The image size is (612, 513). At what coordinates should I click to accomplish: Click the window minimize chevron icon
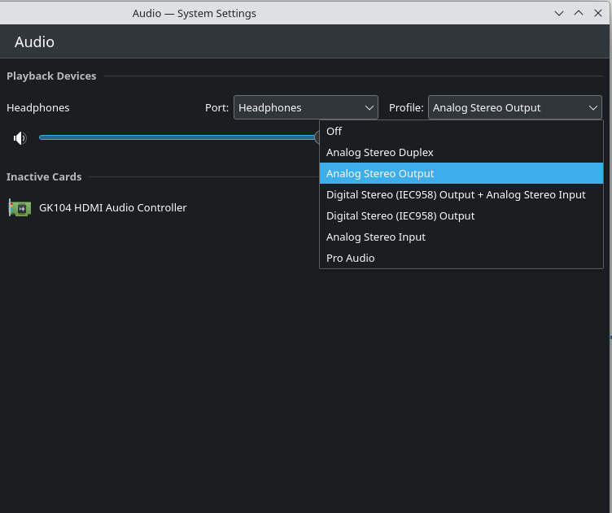tap(559, 13)
